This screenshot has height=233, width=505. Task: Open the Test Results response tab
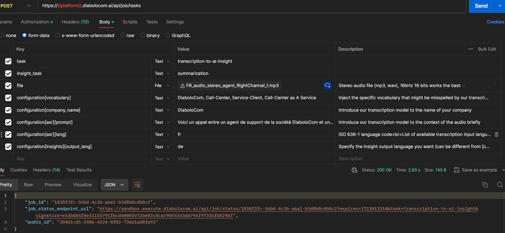(79, 170)
